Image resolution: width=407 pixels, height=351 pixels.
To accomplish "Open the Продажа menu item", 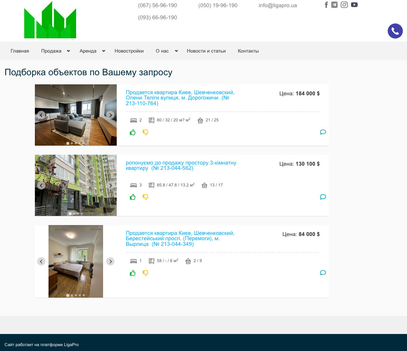I will [51, 51].
